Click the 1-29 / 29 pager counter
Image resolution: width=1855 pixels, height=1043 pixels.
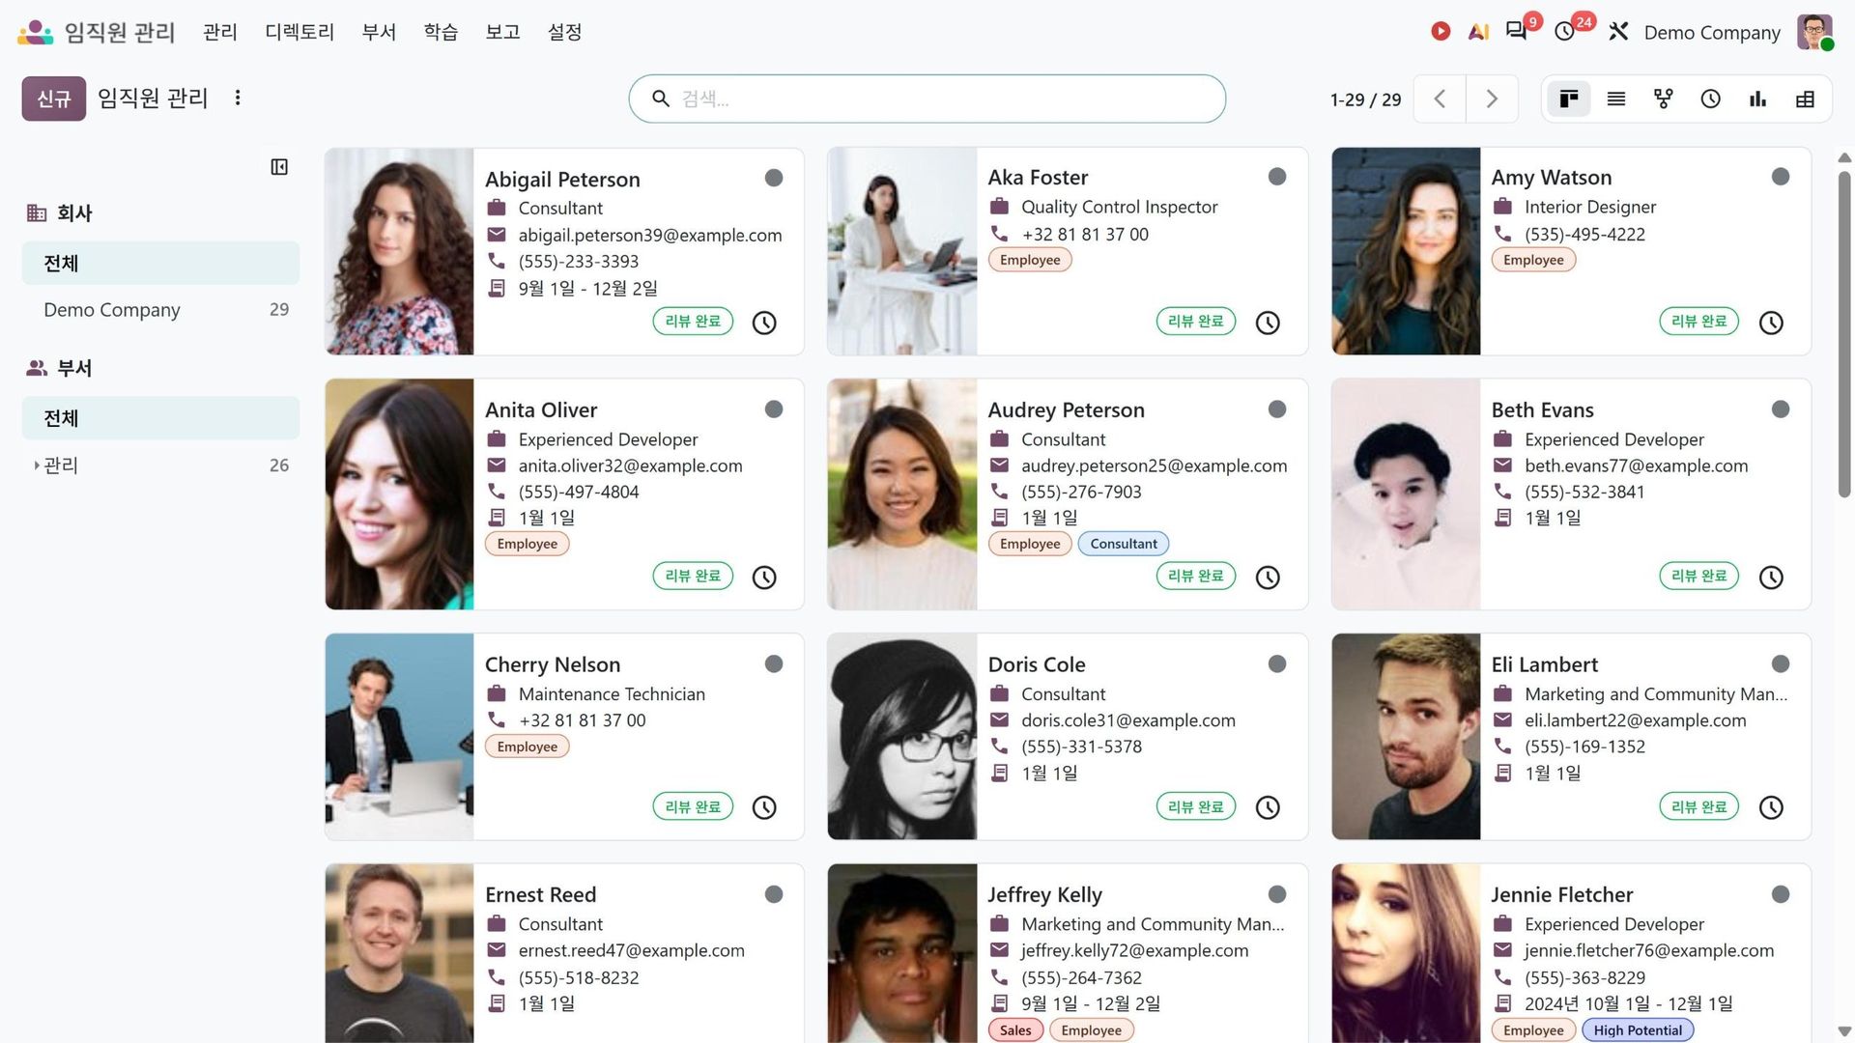point(1365,99)
